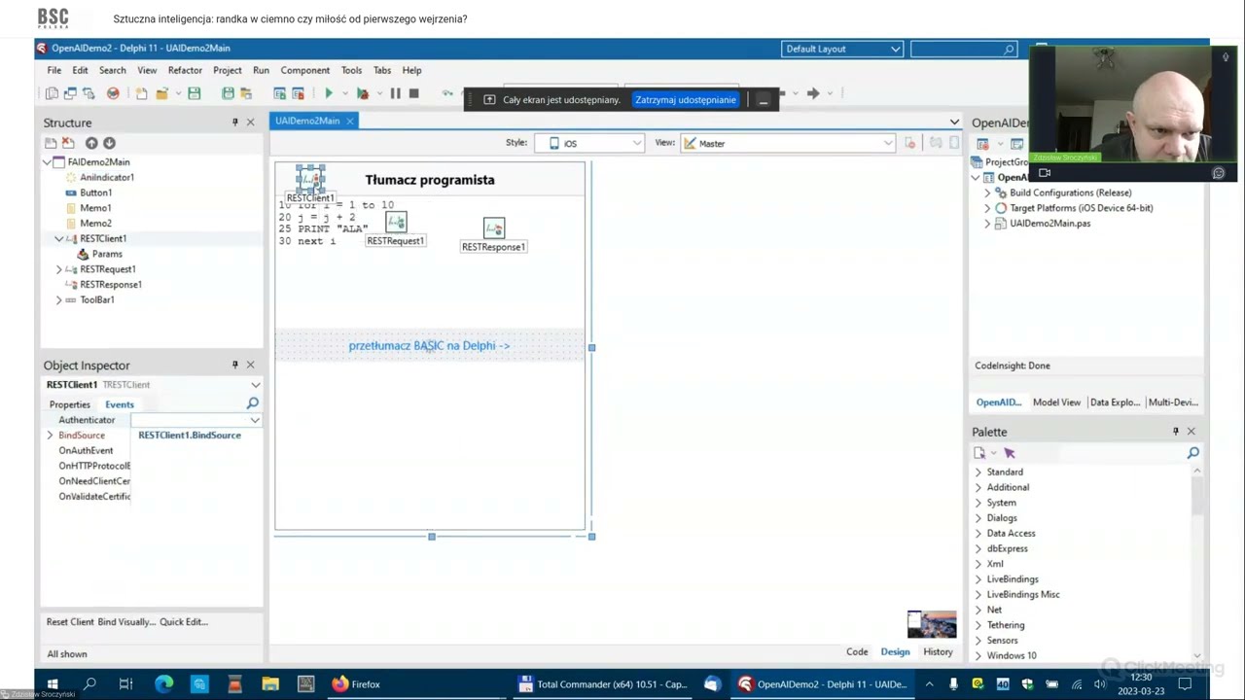The image size is (1245, 700).
Task: Click the Bind Visually... link
Action: [x=126, y=622]
